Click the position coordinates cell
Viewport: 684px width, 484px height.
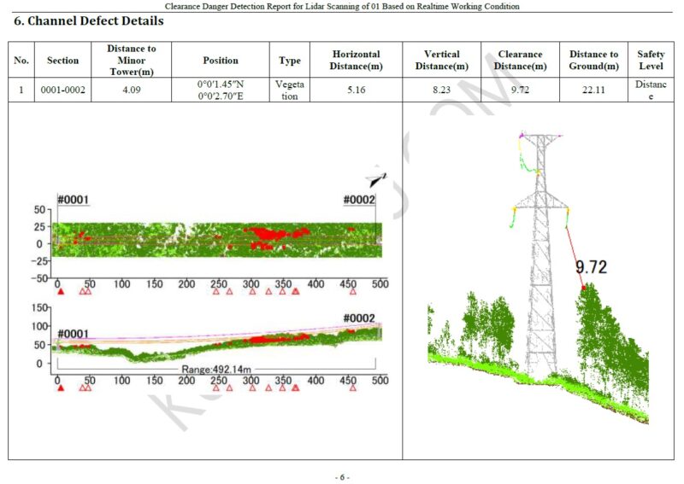[x=221, y=90]
